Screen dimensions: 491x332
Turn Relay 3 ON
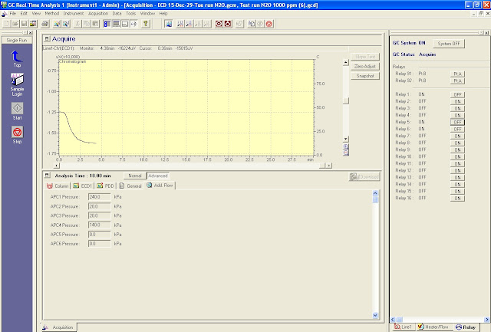(x=457, y=108)
